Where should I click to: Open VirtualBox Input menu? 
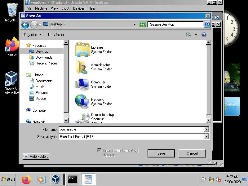[x=65, y=8]
